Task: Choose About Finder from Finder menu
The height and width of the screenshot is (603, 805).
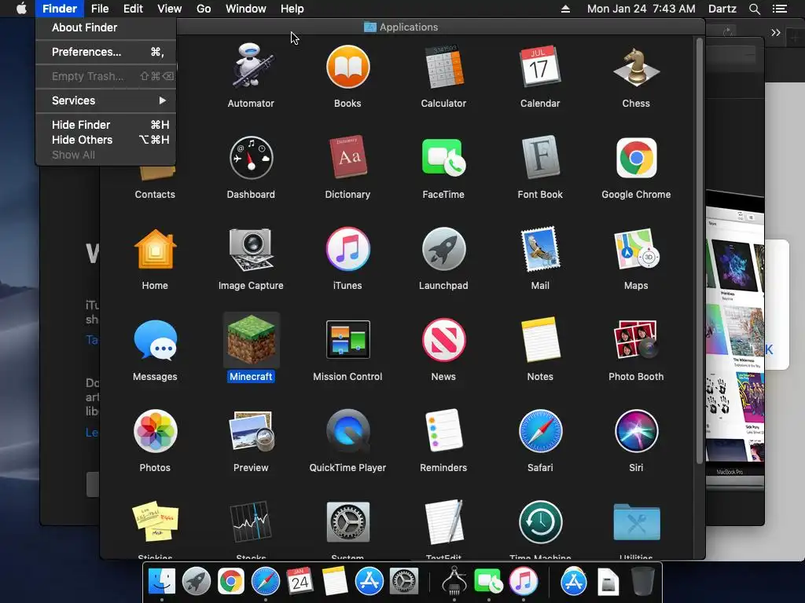Action: (x=106, y=27)
